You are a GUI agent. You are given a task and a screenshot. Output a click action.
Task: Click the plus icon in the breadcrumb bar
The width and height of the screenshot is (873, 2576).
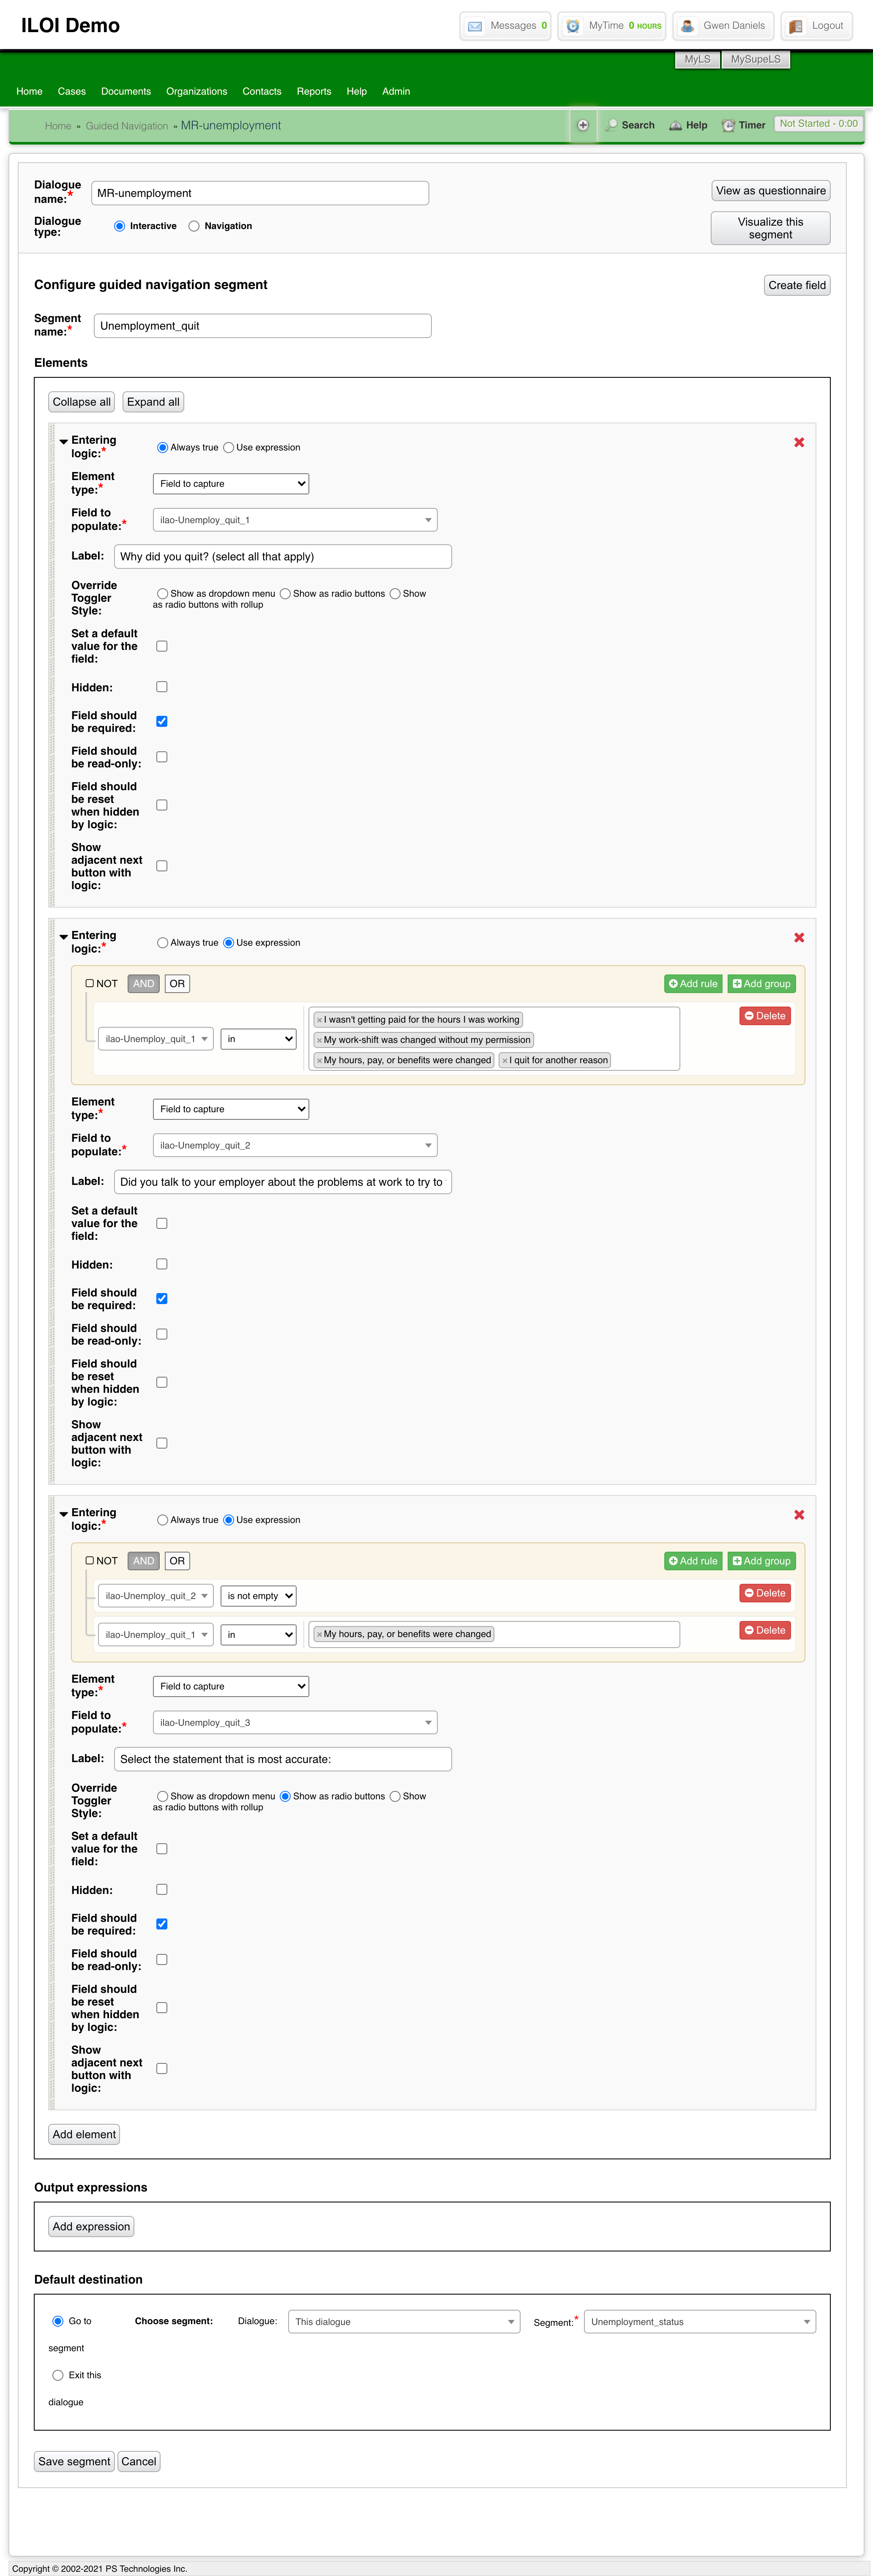point(583,126)
